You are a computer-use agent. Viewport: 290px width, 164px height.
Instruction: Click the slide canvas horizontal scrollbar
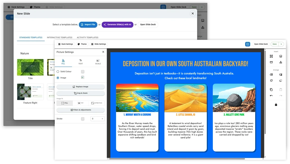click(x=177, y=159)
